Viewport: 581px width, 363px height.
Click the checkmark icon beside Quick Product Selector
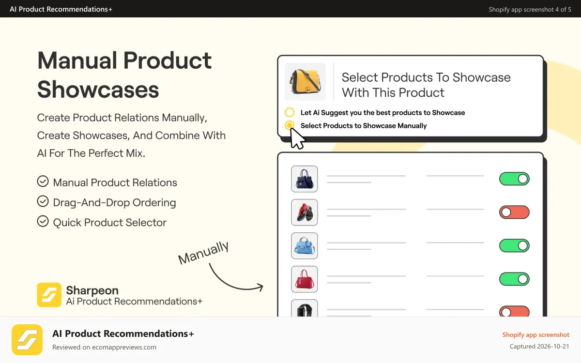click(43, 221)
